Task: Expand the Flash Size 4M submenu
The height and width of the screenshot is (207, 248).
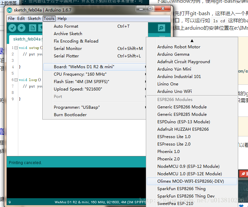Action: 95,82
